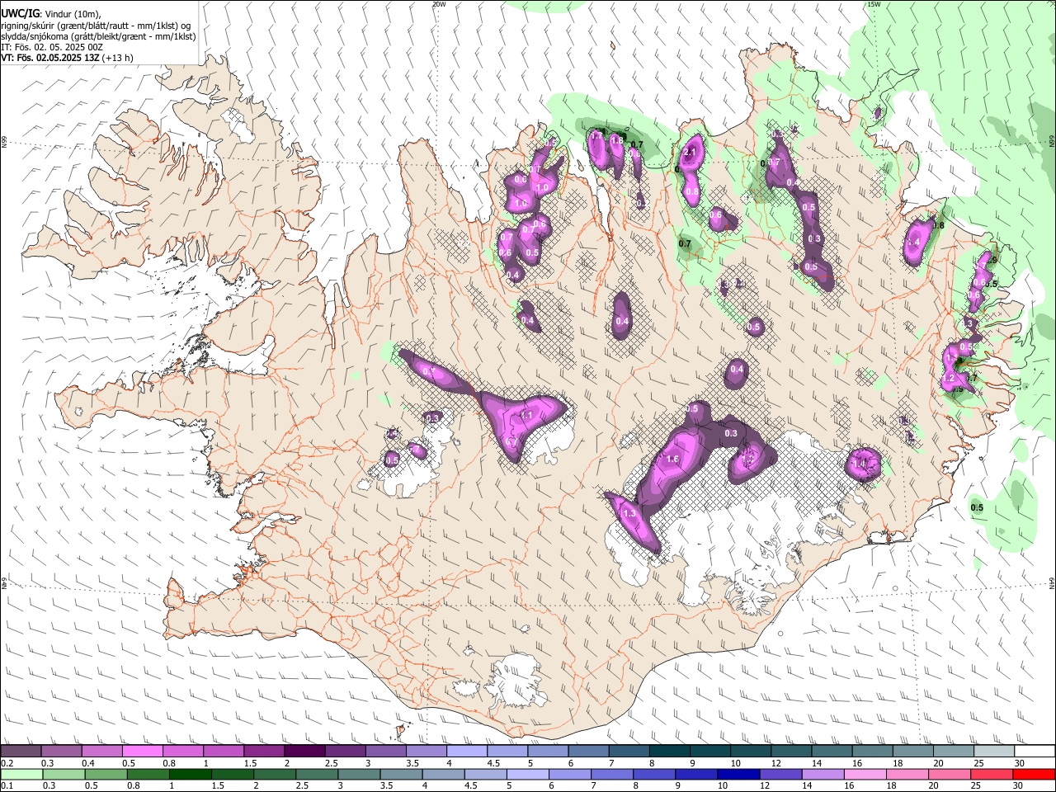
Task: Select the snow-scale swatch starting at 3
Action: click(x=385, y=751)
